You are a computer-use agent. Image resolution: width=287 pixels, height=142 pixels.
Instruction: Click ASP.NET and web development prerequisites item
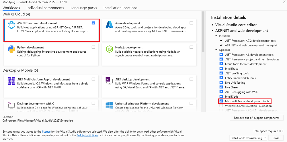(x=252, y=45)
